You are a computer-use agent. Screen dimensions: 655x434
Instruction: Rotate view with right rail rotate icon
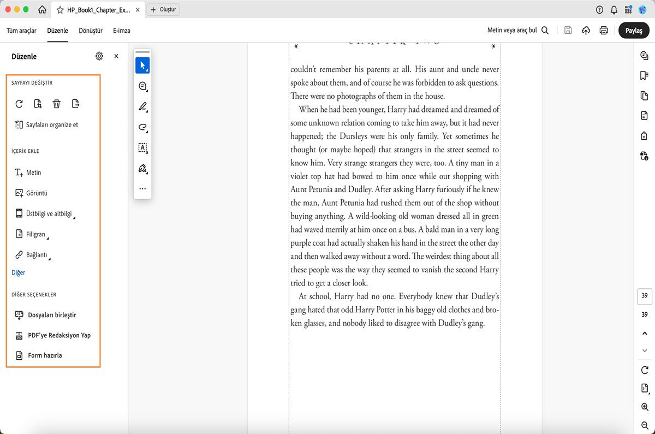[x=645, y=370]
